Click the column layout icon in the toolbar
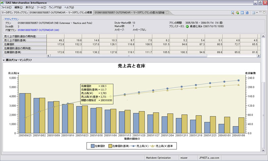This screenshot has width=268, height=161. [242, 13]
